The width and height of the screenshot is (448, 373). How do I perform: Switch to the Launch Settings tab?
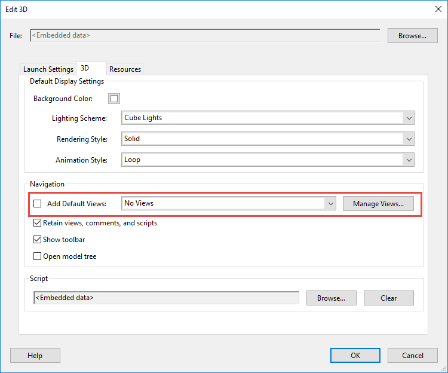pos(48,69)
